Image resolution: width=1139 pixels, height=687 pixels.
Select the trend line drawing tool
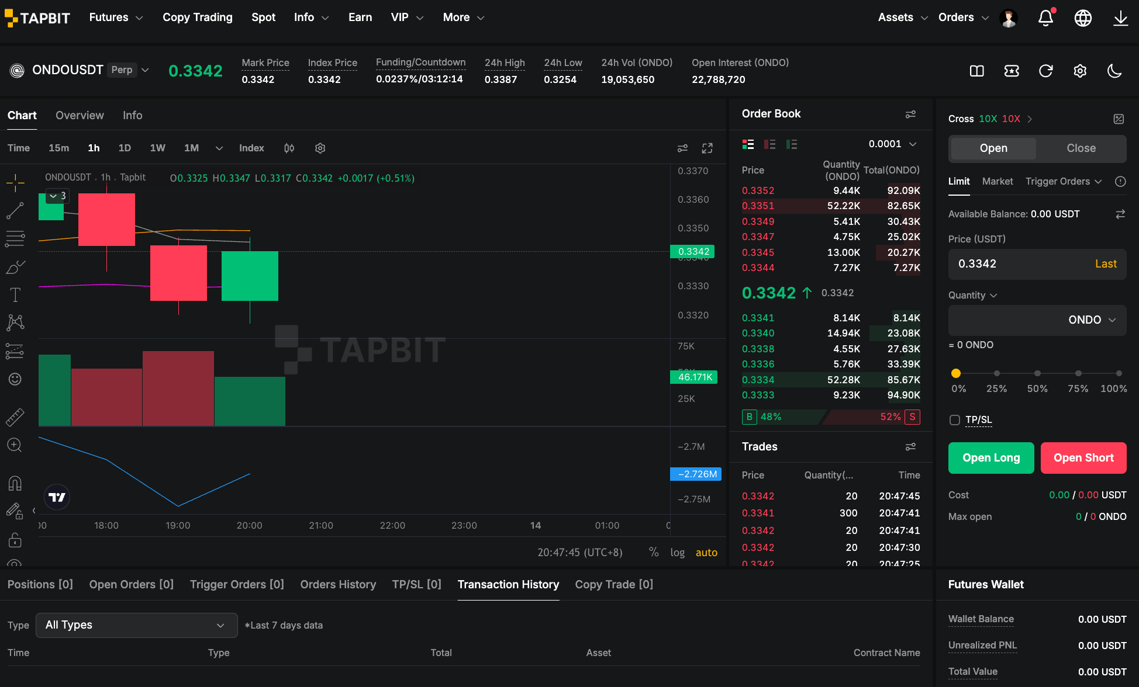[15, 211]
